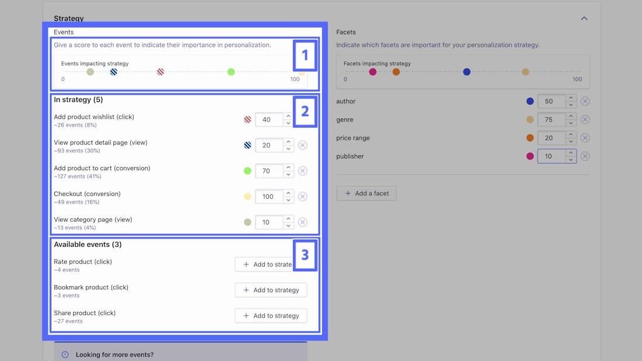Screen dimensions: 642x361
Task: Increase the Checkout score
Action: (x=288, y=193)
